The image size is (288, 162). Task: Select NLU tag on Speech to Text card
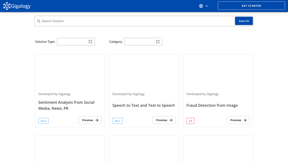coord(117,121)
